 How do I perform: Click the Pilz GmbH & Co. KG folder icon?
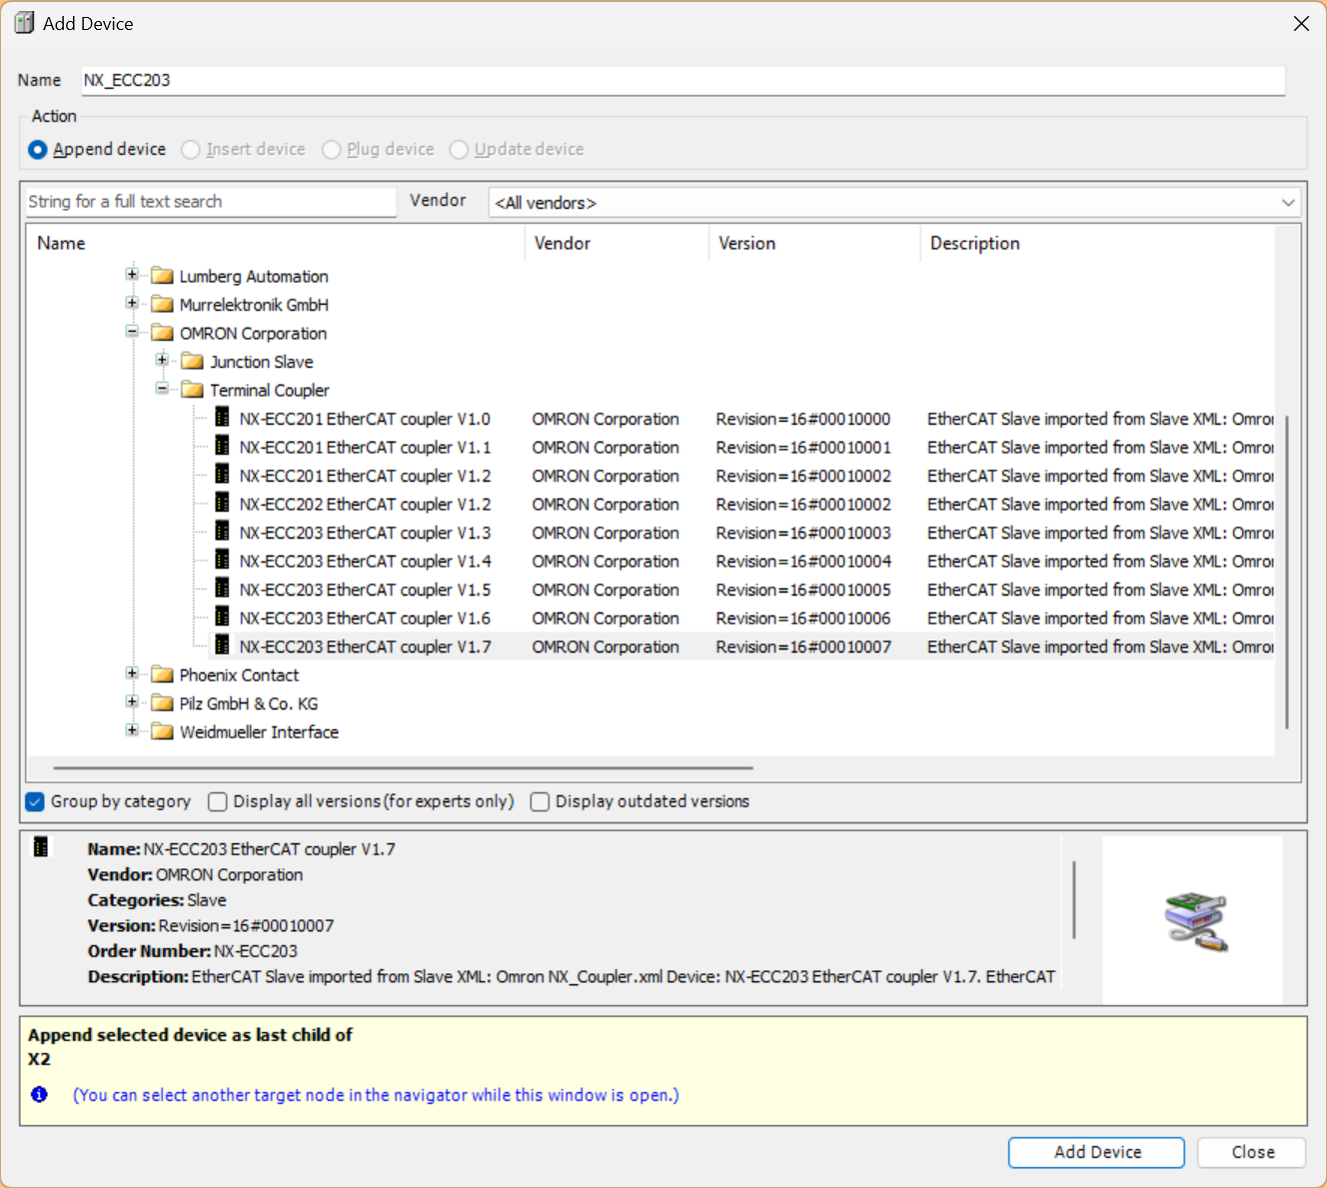162,703
